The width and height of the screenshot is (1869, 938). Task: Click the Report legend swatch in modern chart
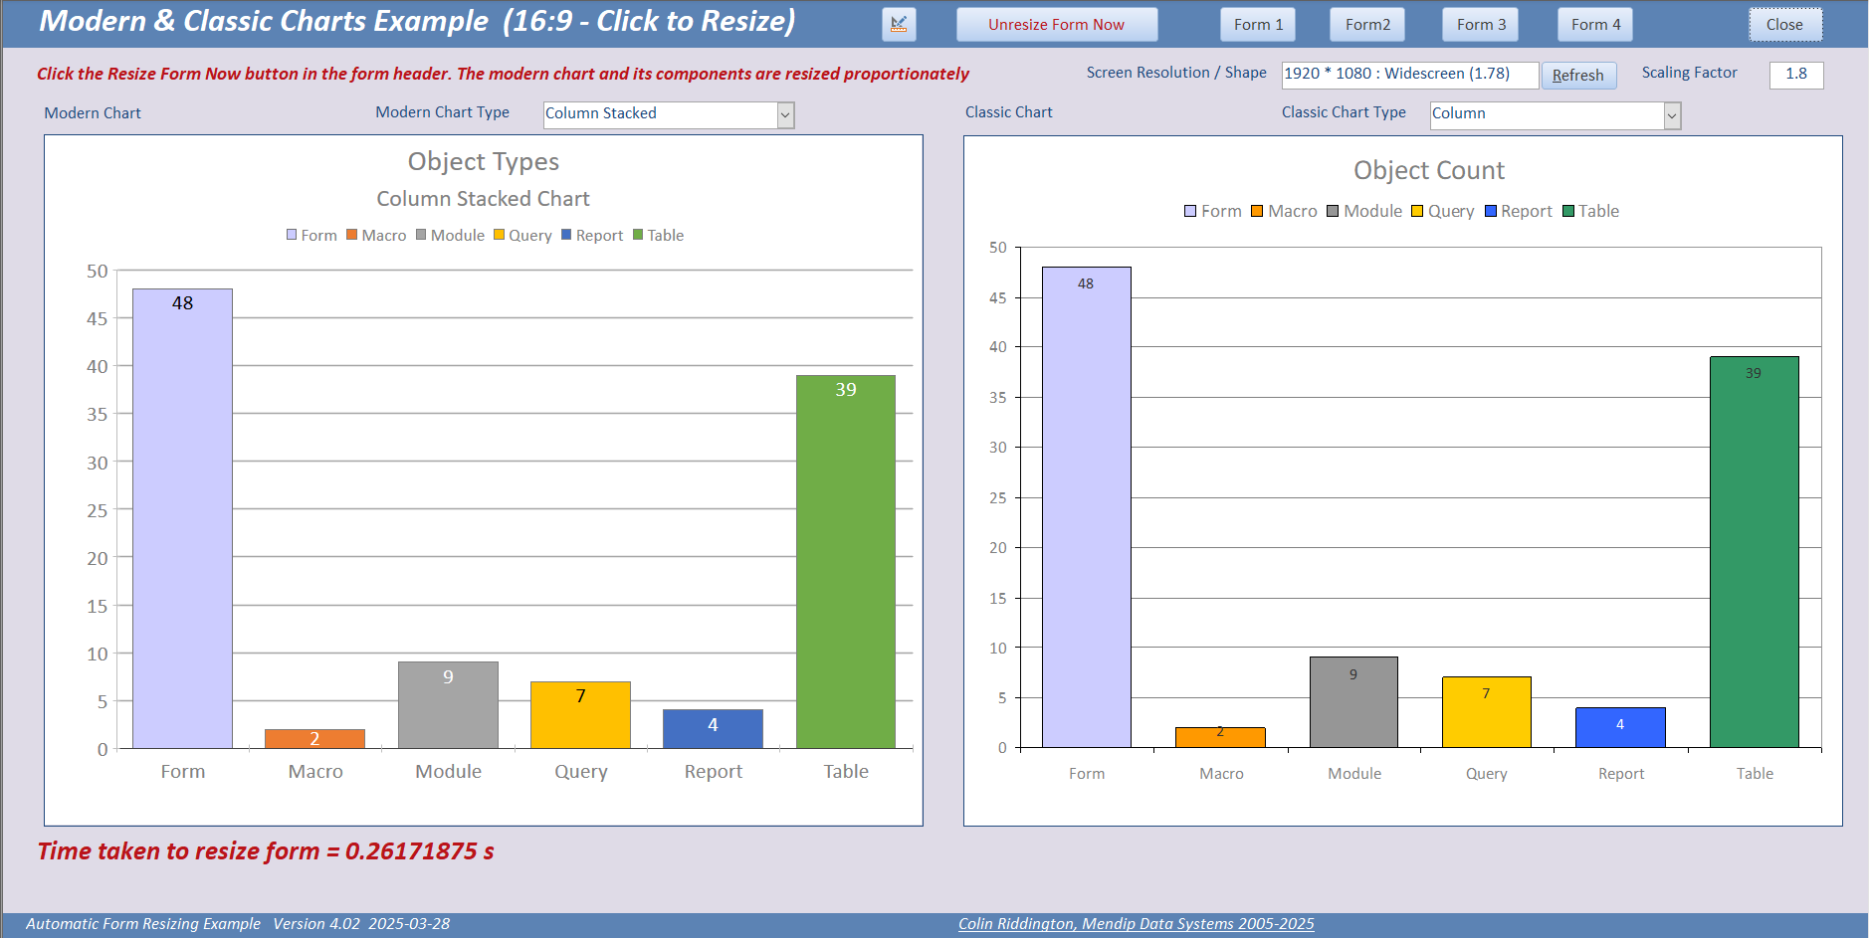click(566, 235)
